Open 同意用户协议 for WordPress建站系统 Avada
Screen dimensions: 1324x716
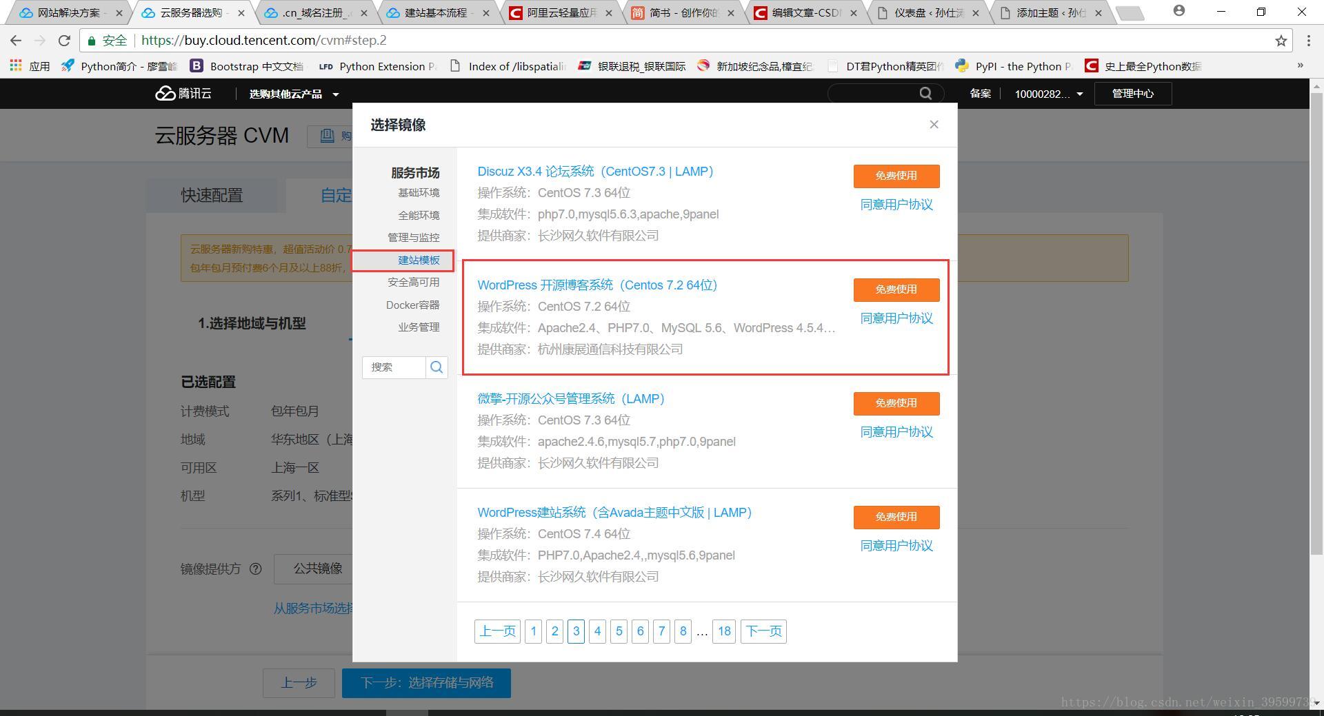coord(896,546)
